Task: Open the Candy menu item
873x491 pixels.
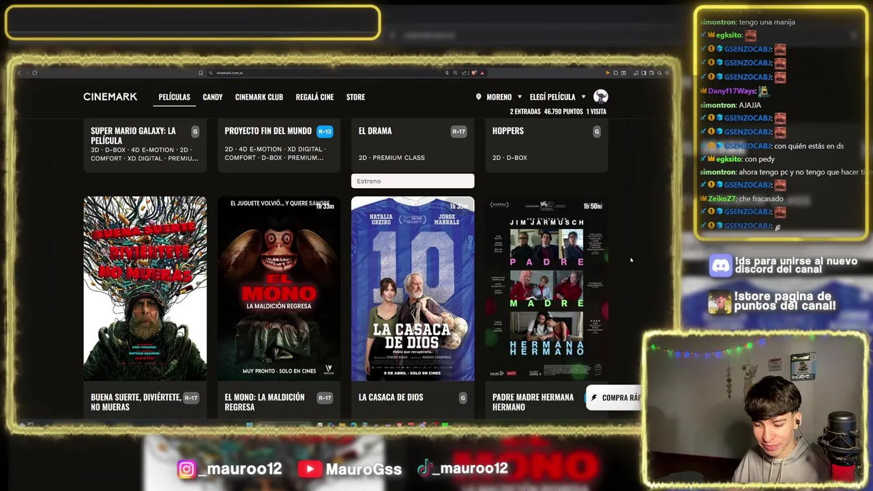Action: point(212,97)
